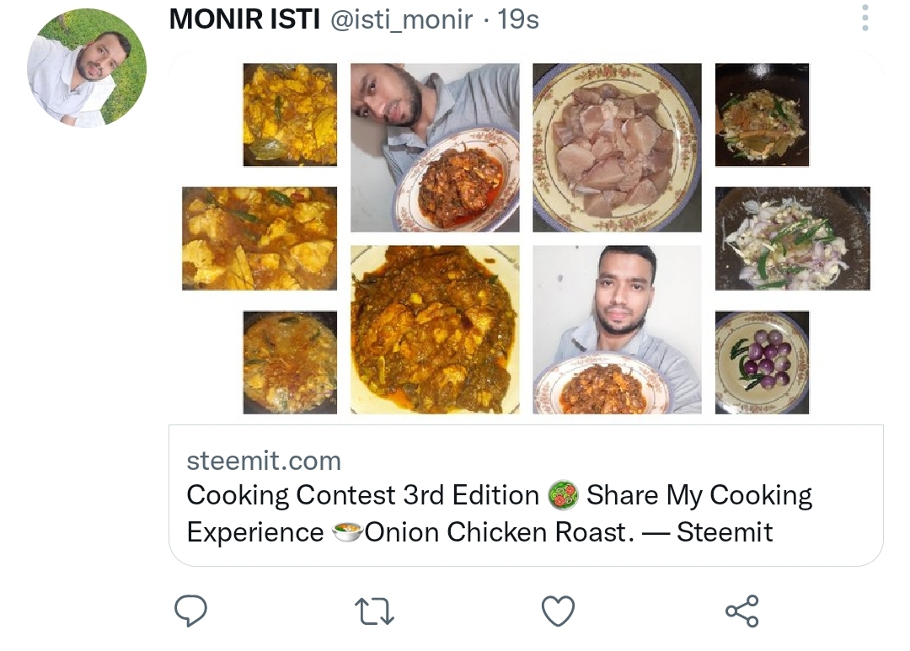Open the steemit.com domain link
Image resolution: width=910 pixels, height=651 pixels.
point(264,461)
